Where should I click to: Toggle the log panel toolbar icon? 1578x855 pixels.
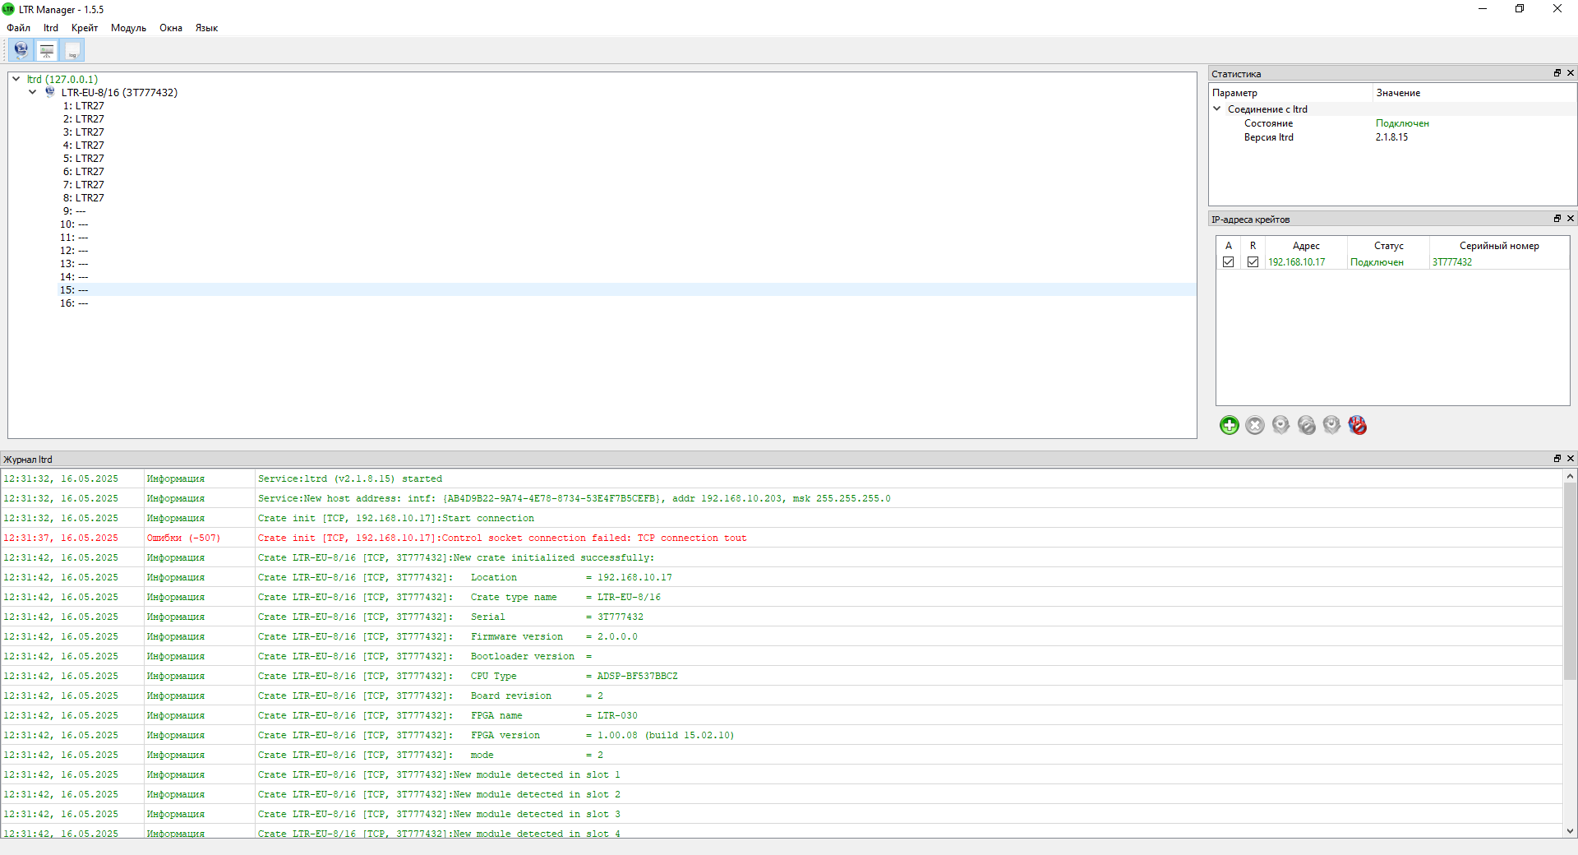coord(72,50)
